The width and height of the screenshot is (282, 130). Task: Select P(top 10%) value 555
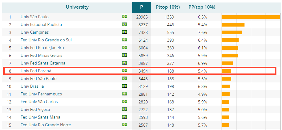click(170, 32)
